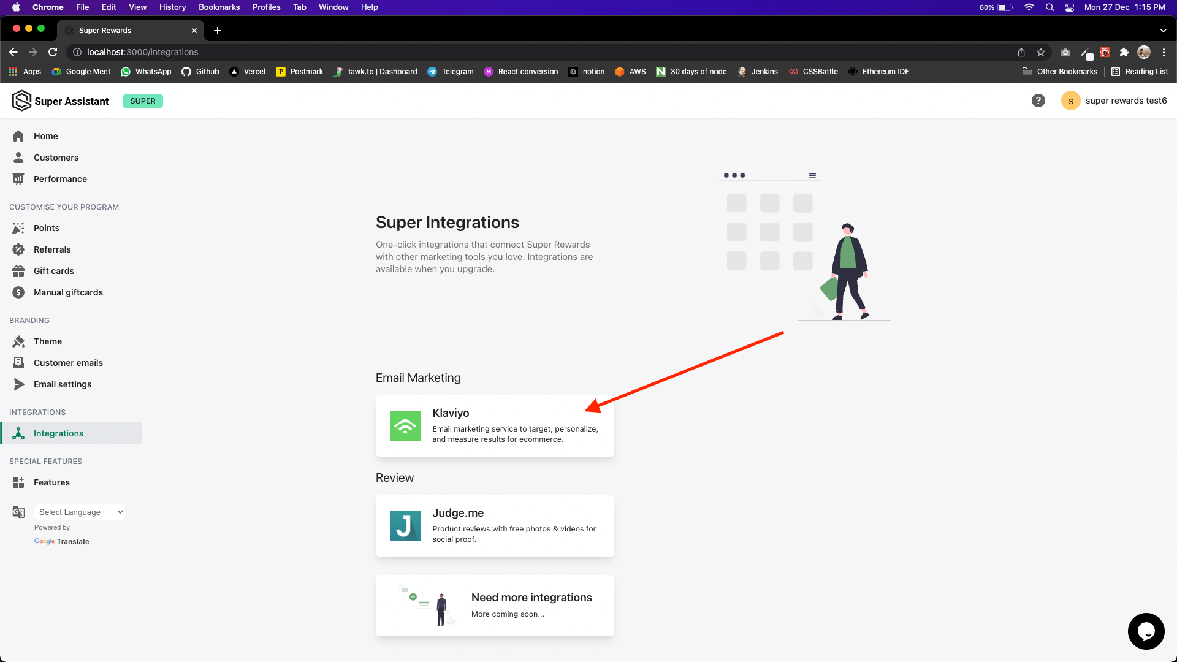Image resolution: width=1177 pixels, height=662 pixels.
Task: Click the Judge.me logo icon
Action: click(x=405, y=526)
